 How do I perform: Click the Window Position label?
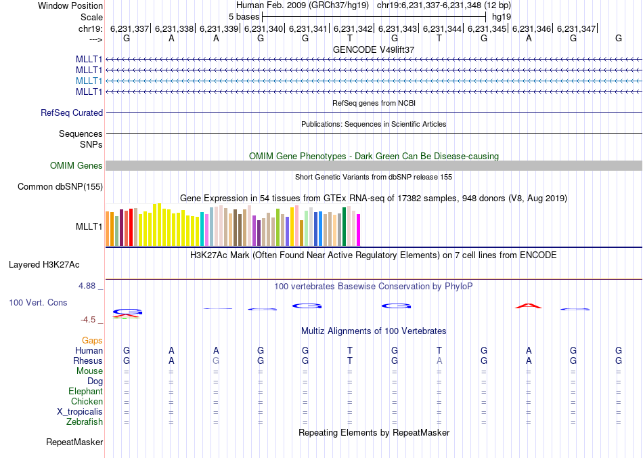click(70, 5)
